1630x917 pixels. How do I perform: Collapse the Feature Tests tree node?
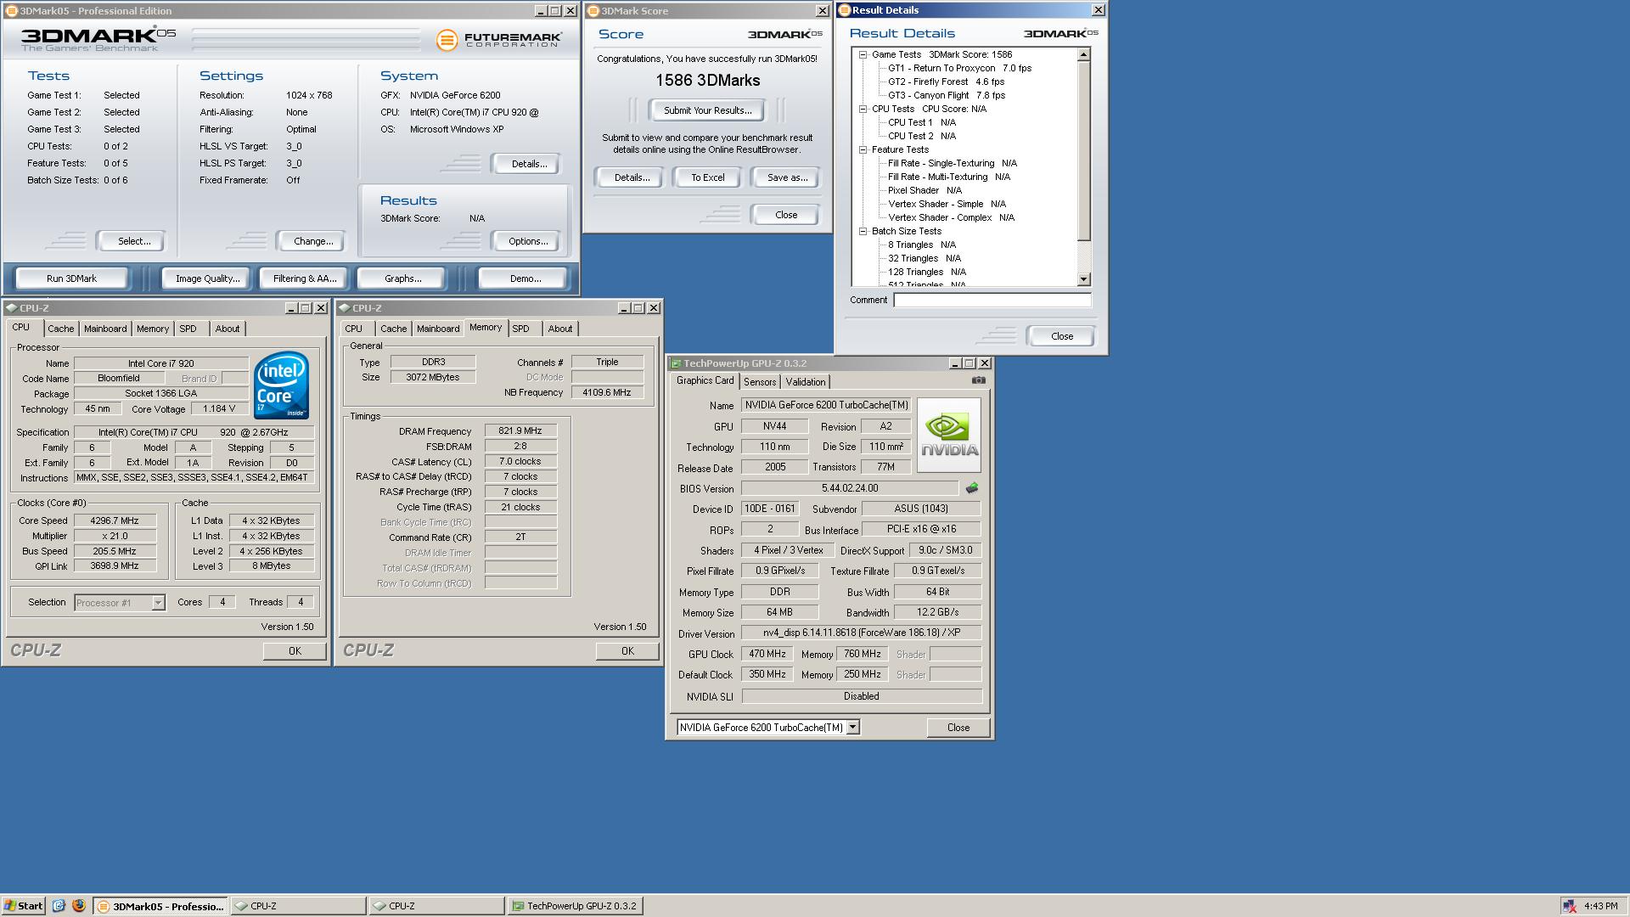[863, 149]
